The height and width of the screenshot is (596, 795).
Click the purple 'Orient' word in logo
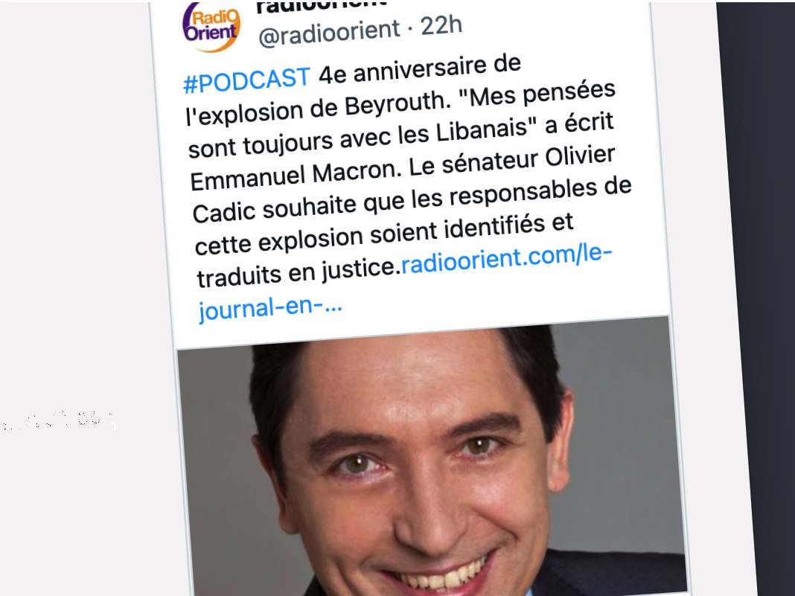[x=210, y=33]
